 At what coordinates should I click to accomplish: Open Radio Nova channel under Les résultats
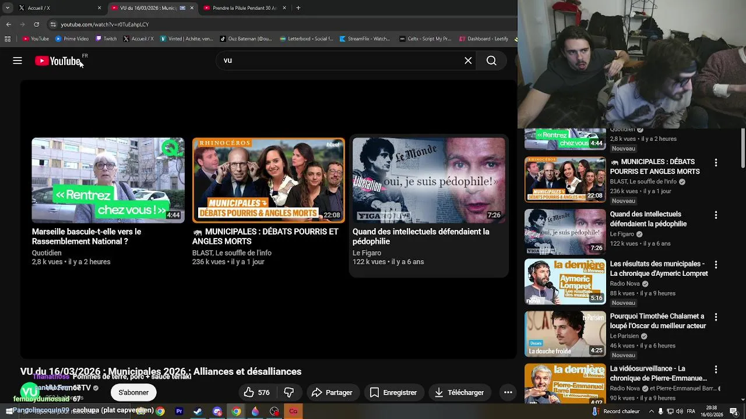pyautogui.click(x=625, y=283)
